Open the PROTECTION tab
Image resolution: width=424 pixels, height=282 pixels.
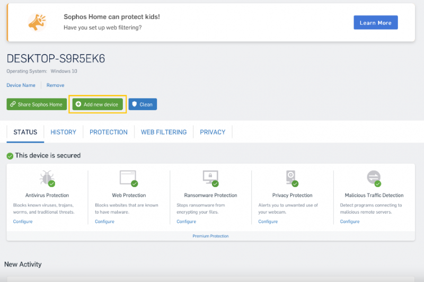click(x=109, y=132)
